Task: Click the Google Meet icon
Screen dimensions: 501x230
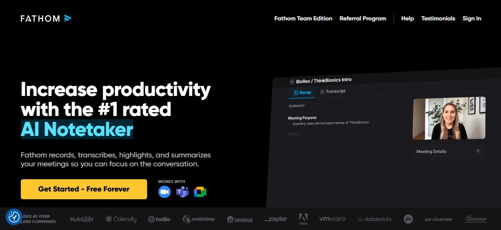Action: click(x=200, y=192)
